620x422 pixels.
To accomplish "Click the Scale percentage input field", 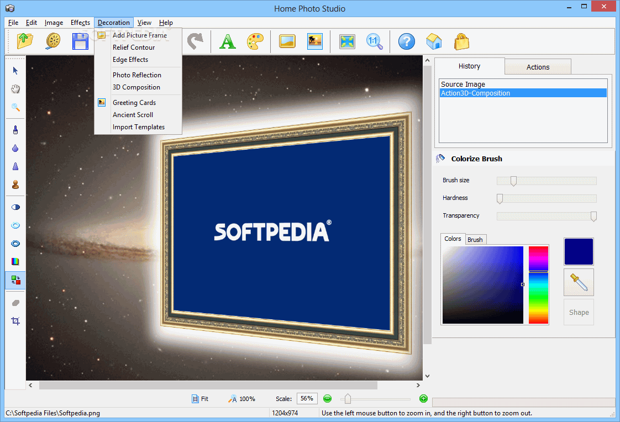I will 307,398.
